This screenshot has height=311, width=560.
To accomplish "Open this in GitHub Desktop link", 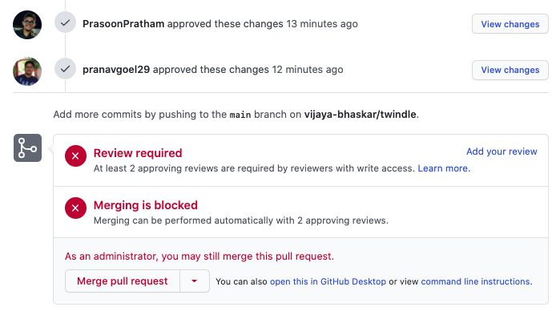I will point(328,281).
